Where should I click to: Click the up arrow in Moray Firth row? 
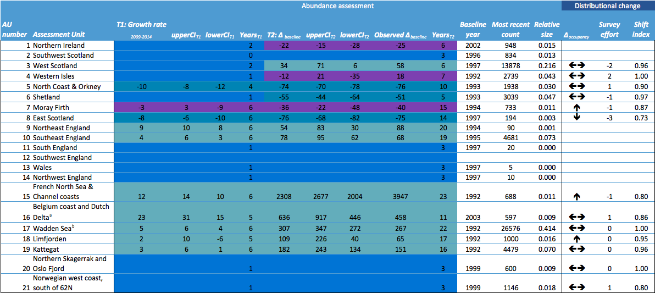click(x=578, y=108)
